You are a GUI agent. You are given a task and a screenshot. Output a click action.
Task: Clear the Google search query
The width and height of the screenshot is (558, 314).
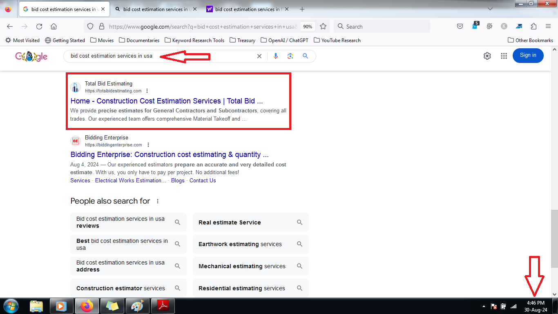259,56
